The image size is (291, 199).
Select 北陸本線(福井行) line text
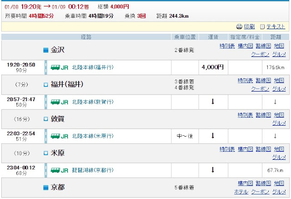click(93, 67)
